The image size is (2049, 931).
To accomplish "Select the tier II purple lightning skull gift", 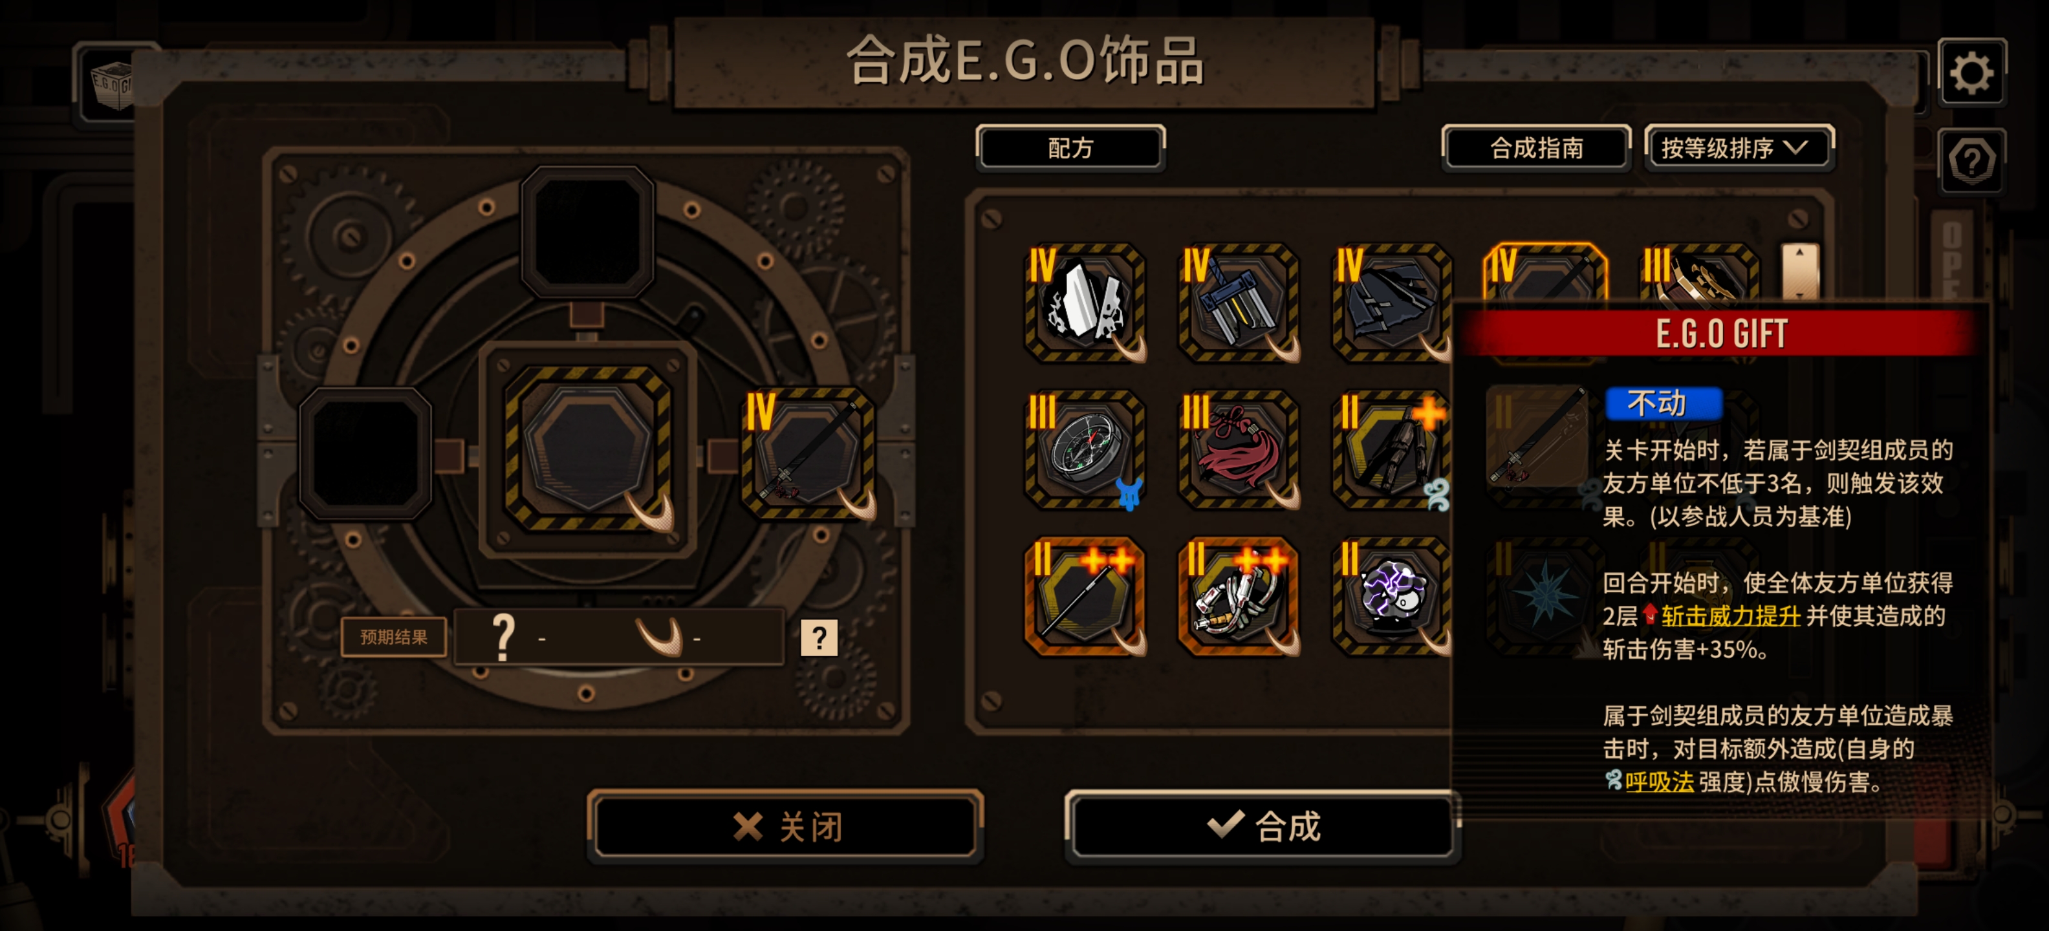I will coord(1393,597).
